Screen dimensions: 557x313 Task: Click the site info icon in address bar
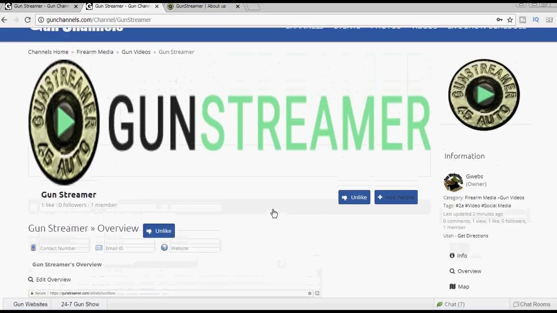[x=40, y=20]
